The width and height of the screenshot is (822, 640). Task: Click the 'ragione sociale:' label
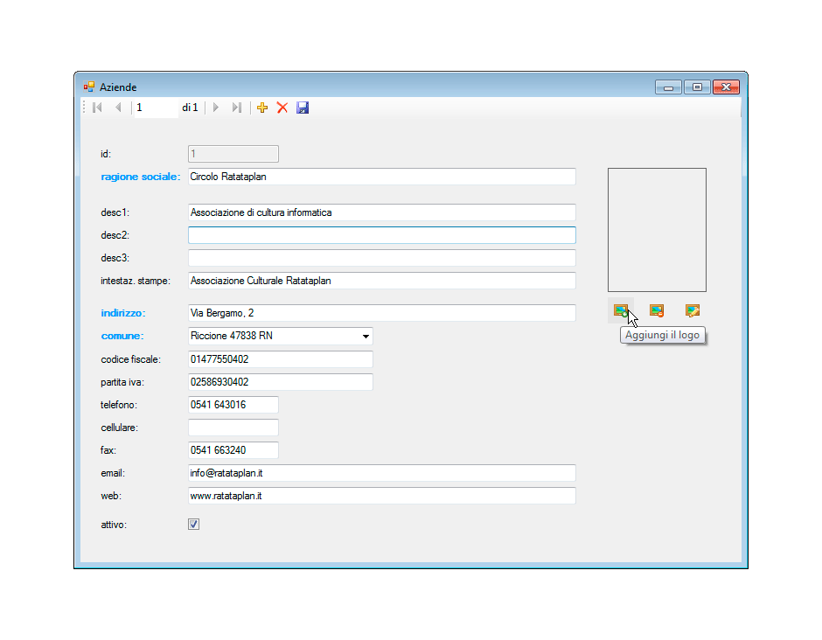pos(141,177)
